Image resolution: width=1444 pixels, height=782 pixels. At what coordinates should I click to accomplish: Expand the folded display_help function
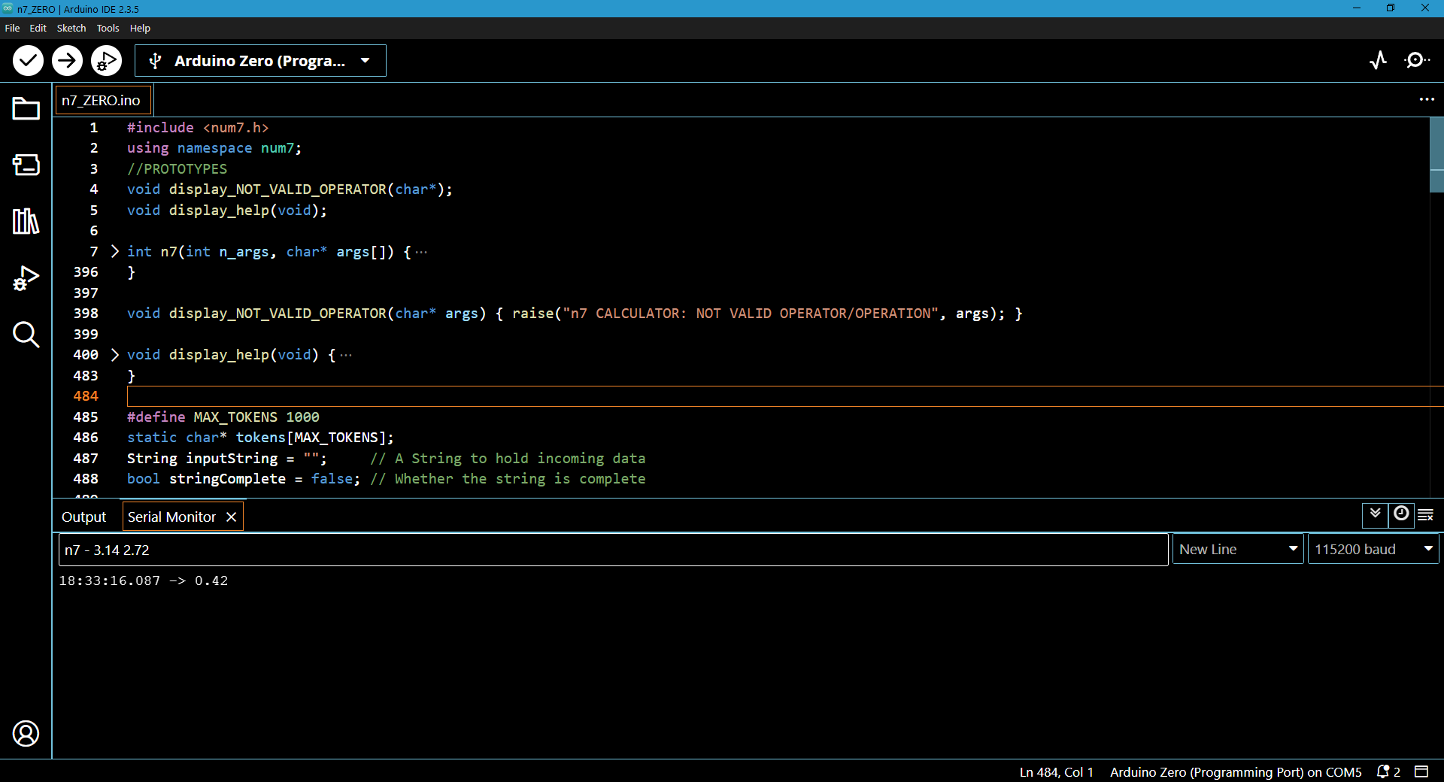115,354
